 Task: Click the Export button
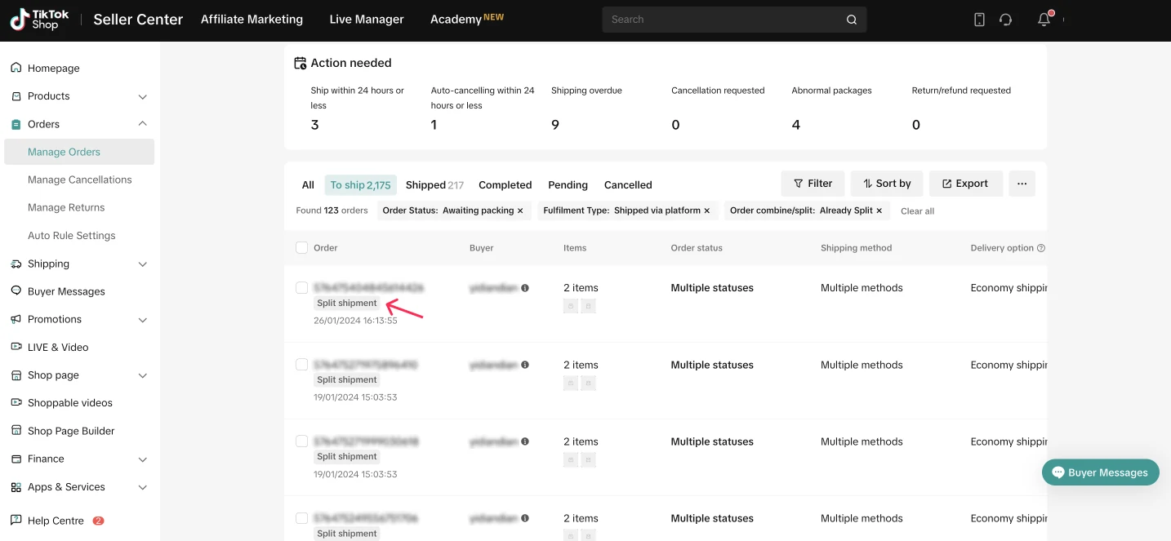tap(965, 184)
